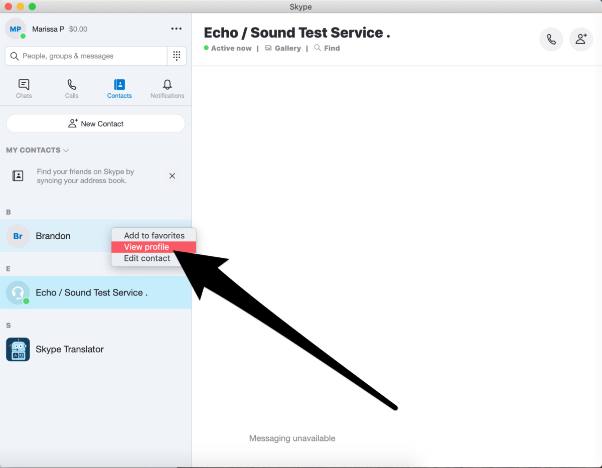The image size is (602, 468).
Task: Dismiss the address book sync prompt
Action: coord(172,176)
